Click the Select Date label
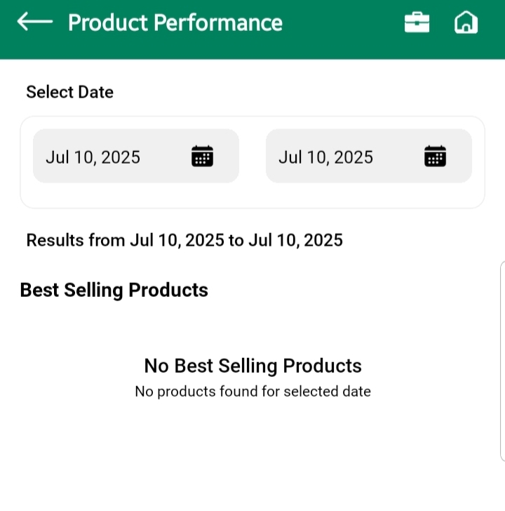The width and height of the screenshot is (505, 511). 69,92
